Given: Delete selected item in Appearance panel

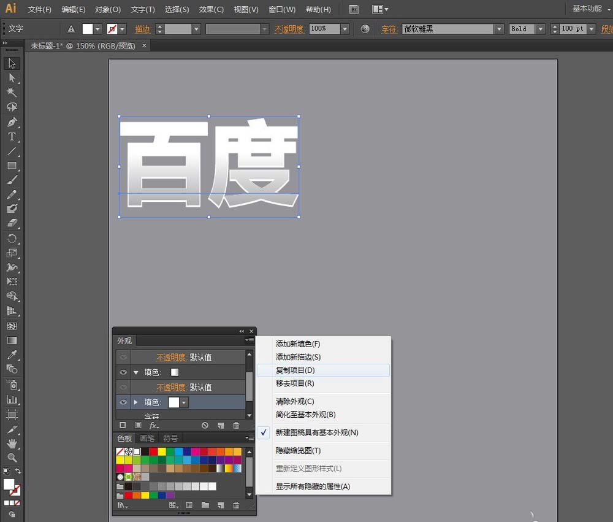Looking at the screenshot, I should click(x=236, y=425).
